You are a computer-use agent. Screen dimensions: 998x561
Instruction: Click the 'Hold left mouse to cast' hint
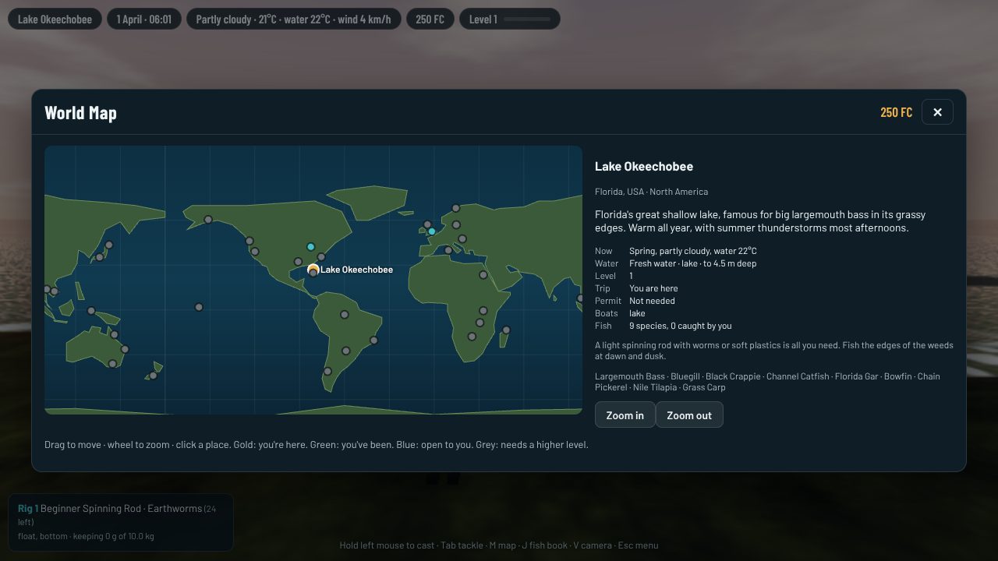click(387, 545)
